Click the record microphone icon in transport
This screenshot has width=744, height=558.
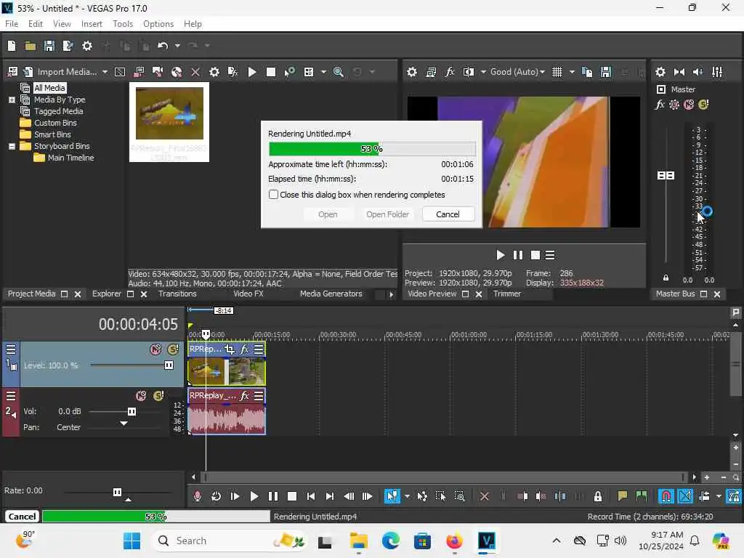[198, 496]
